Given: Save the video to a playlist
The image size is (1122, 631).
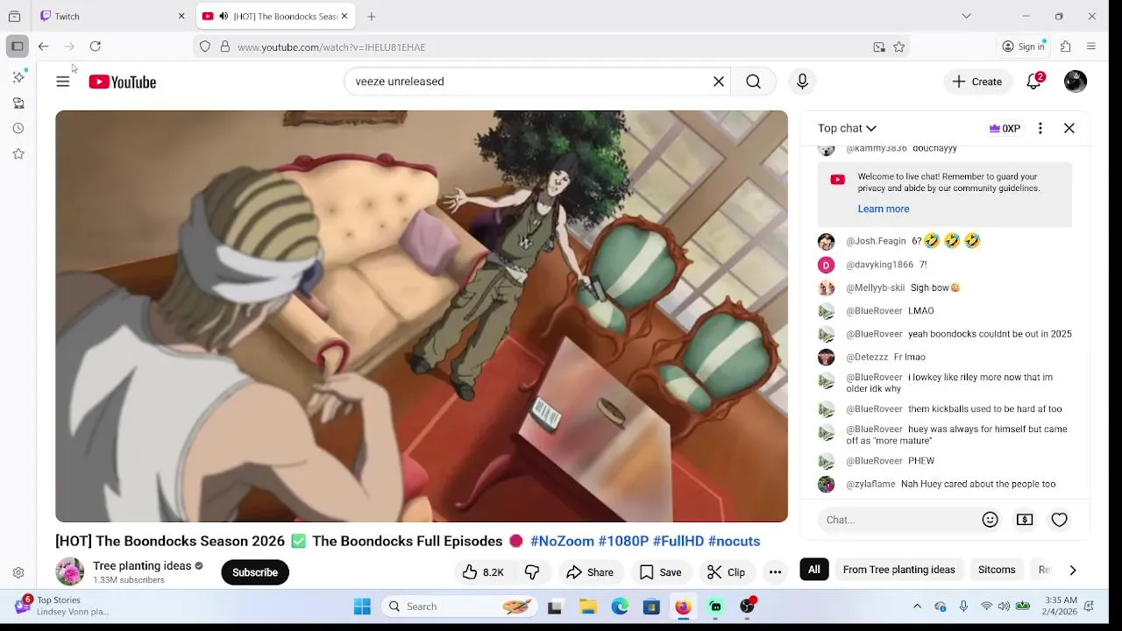Looking at the screenshot, I should (661, 572).
